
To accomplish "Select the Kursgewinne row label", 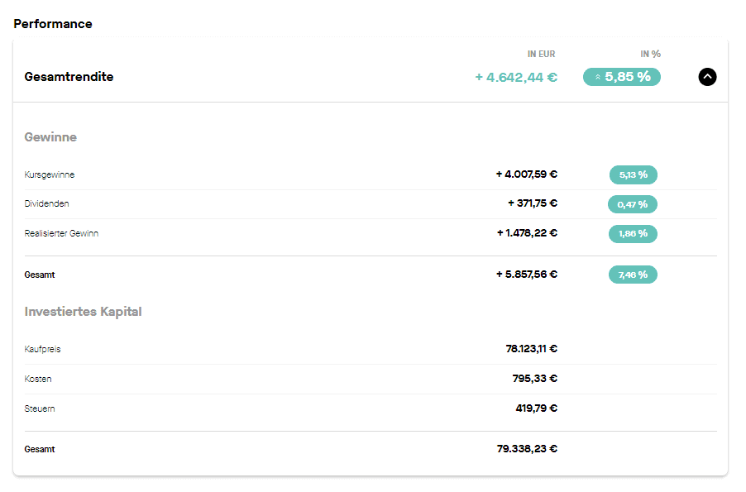I will coord(50,174).
